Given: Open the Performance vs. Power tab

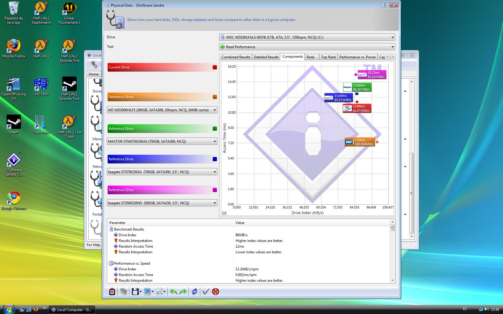Looking at the screenshot, I should point(357,57).
